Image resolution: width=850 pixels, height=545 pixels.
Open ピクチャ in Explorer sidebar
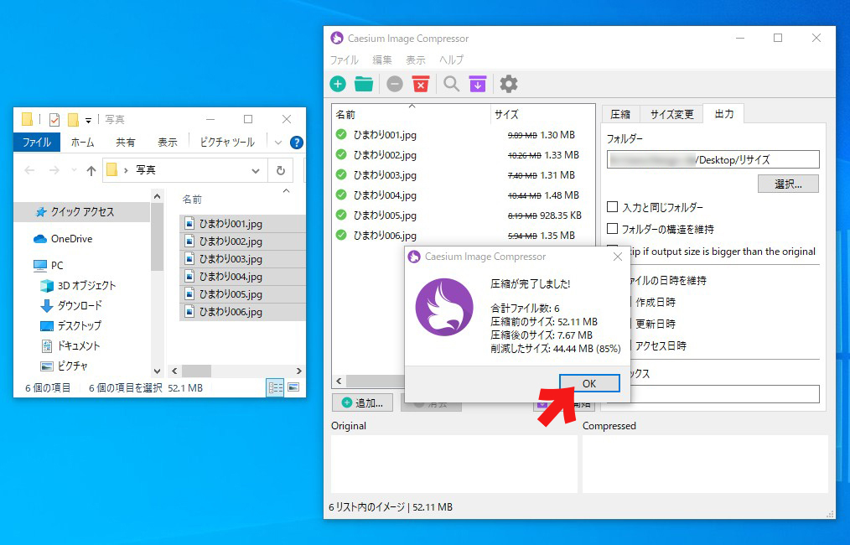coord(64,366)
